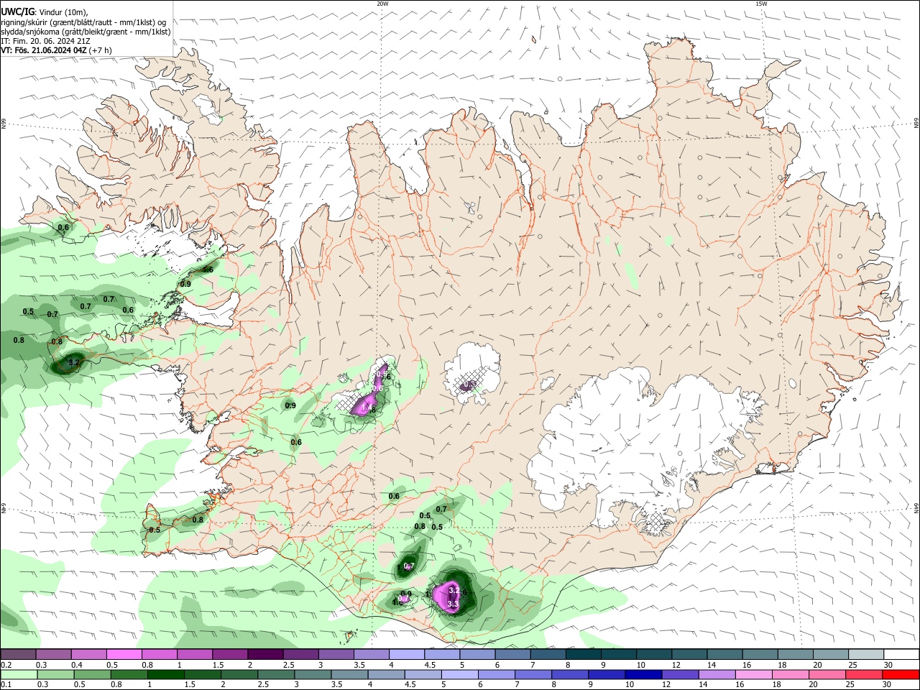This screenshot has height=690, width=920.
Task: Select the coral red 25 swatch in lower legend strip
Action: click(865, 674)
